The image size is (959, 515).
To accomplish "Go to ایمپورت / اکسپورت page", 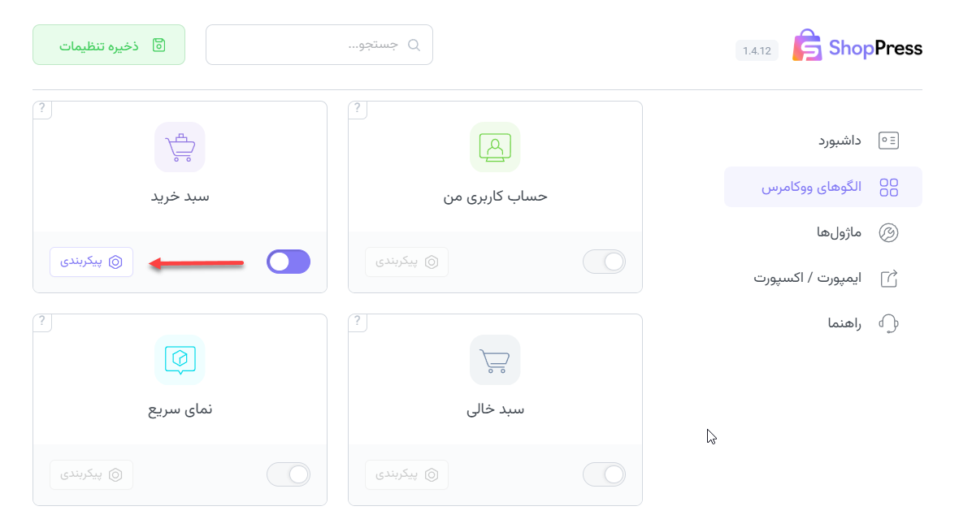I will pyautogui.click(x=814, y=279).
